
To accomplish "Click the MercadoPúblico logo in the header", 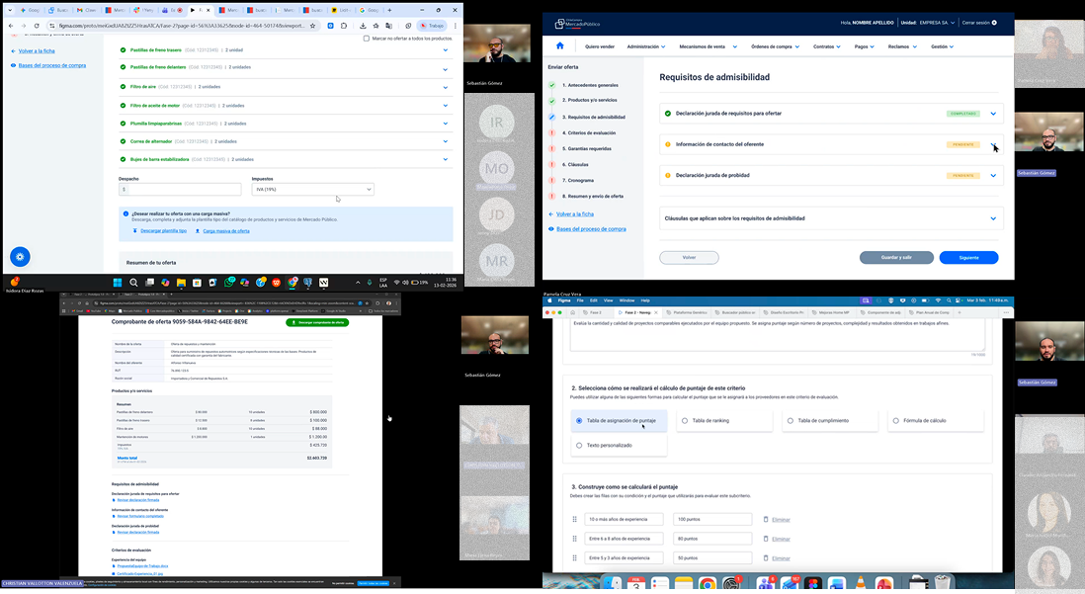I will (577, 23).
